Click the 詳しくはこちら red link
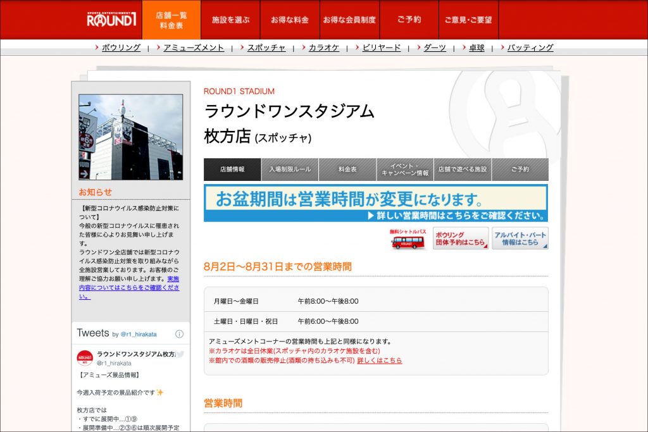The image size is (648, 432). point(379,361)
